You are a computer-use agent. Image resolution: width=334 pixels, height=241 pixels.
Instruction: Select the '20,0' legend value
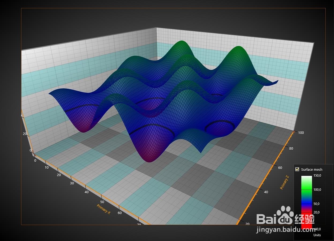tap(316, 212)
